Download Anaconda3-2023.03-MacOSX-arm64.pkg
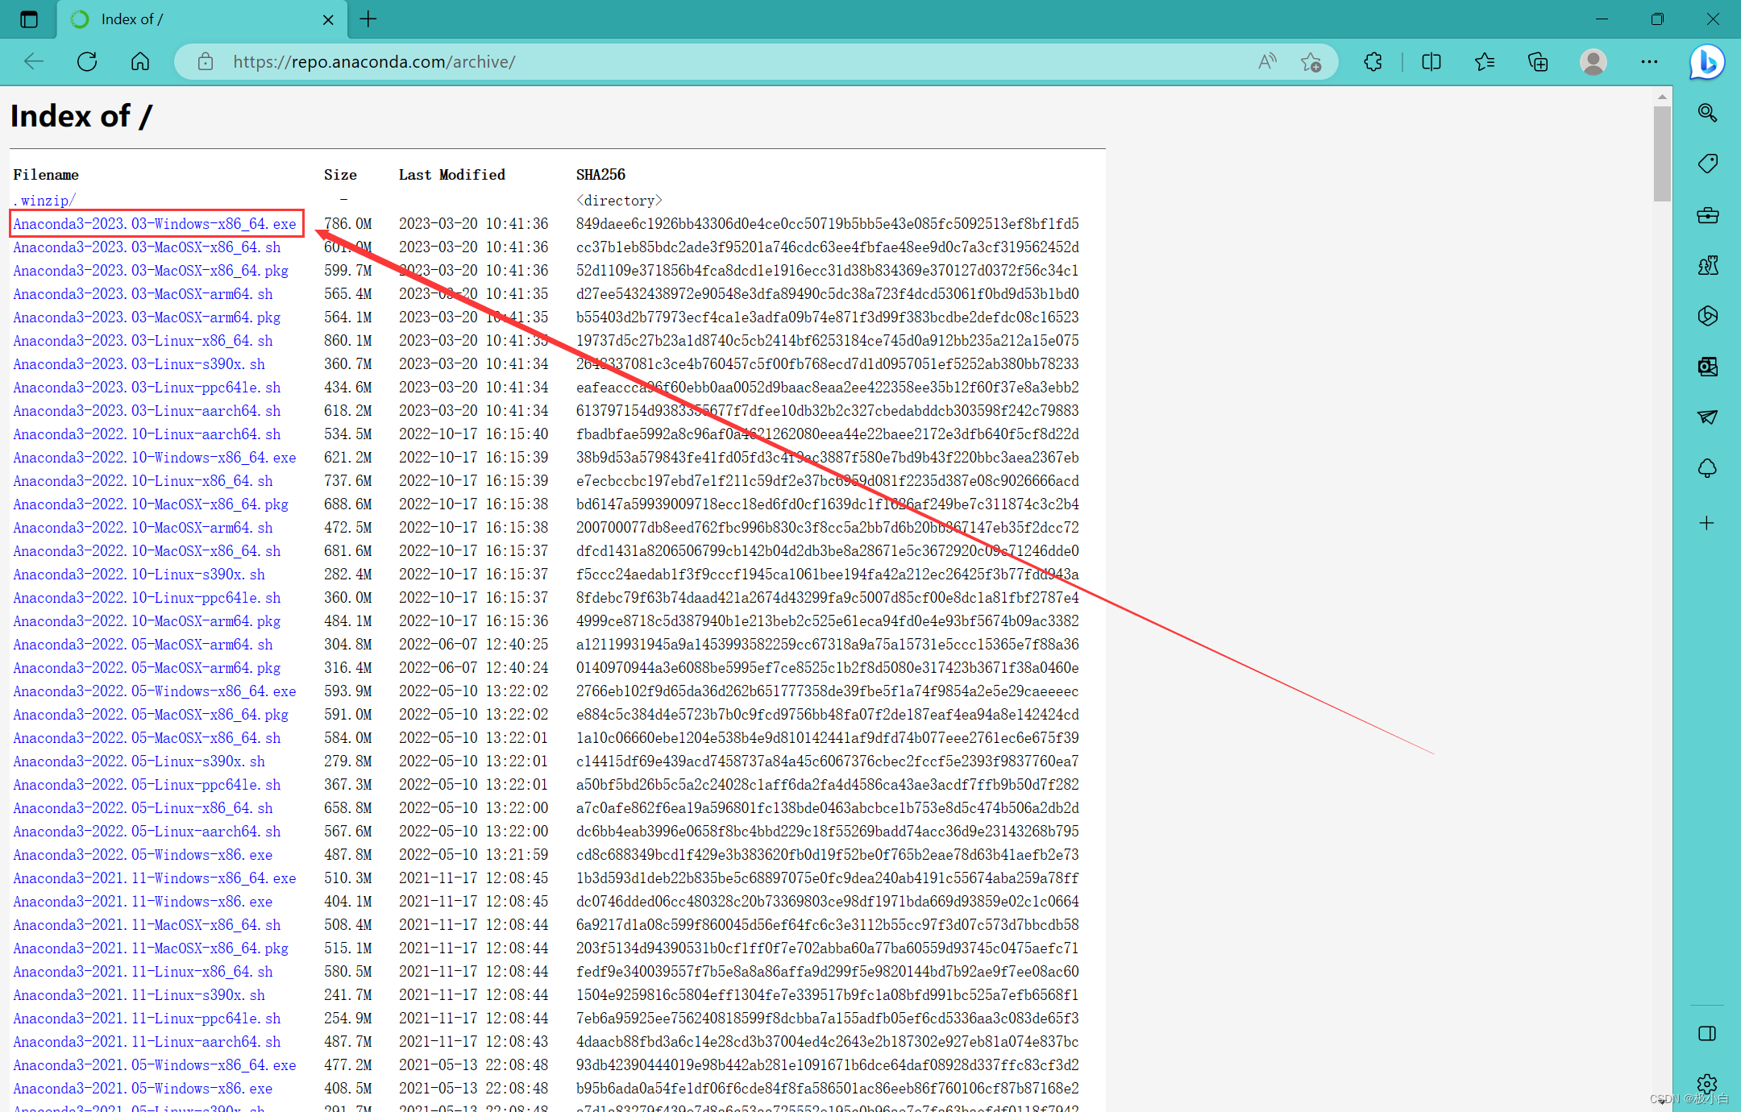 (x=147, y=317)
